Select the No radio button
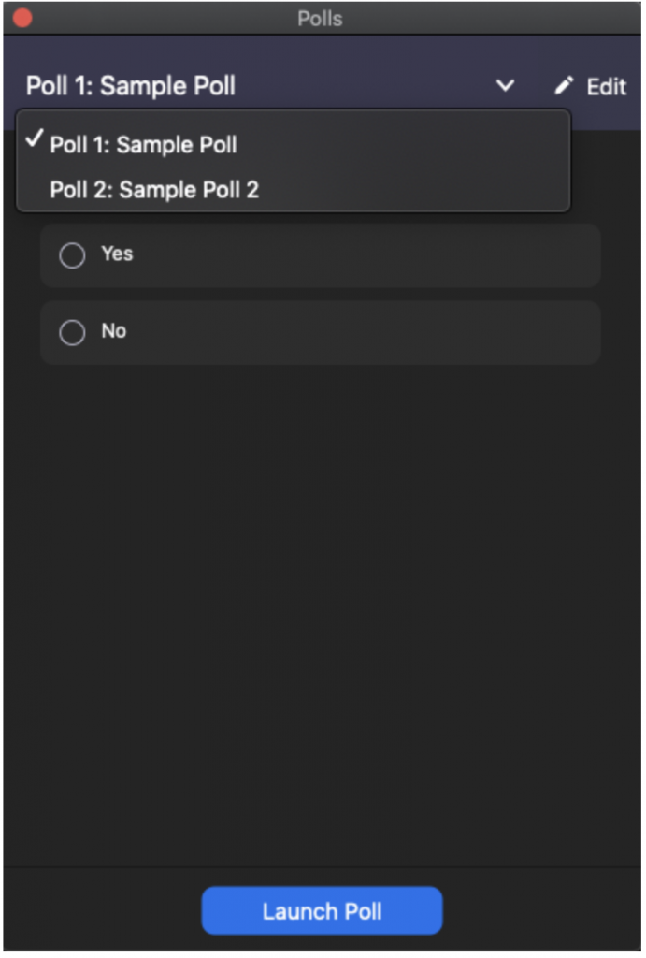Screen dimensions: 646x958 pyautogui.click(x=73, y=331)
